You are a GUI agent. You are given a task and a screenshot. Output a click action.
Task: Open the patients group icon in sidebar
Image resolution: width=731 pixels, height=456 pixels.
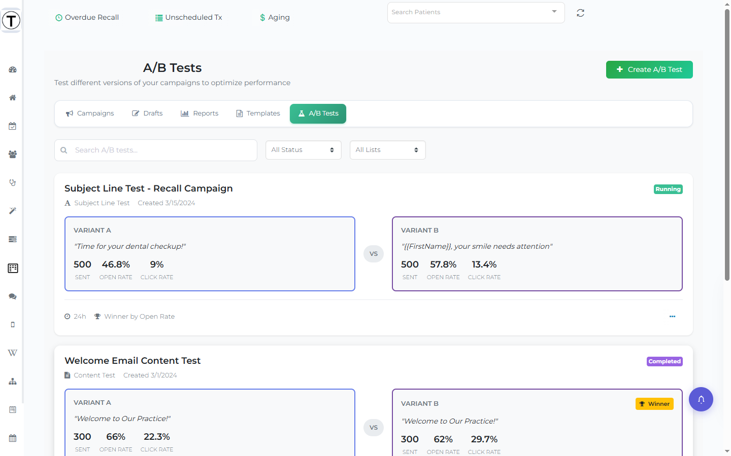(x=13, y=155)
